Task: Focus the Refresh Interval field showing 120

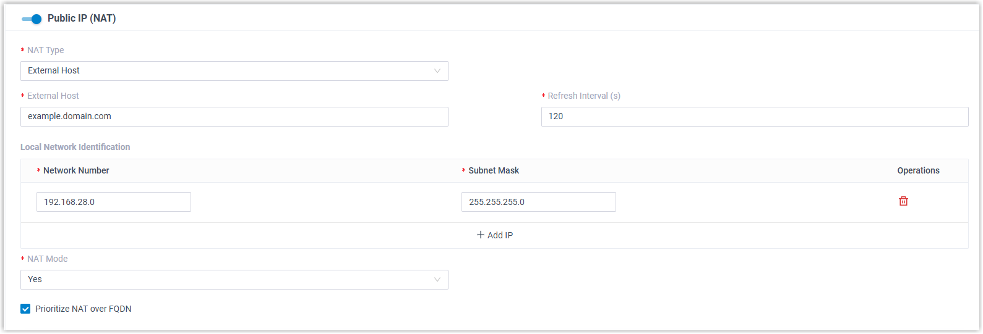Action: (x=754, y=117)
